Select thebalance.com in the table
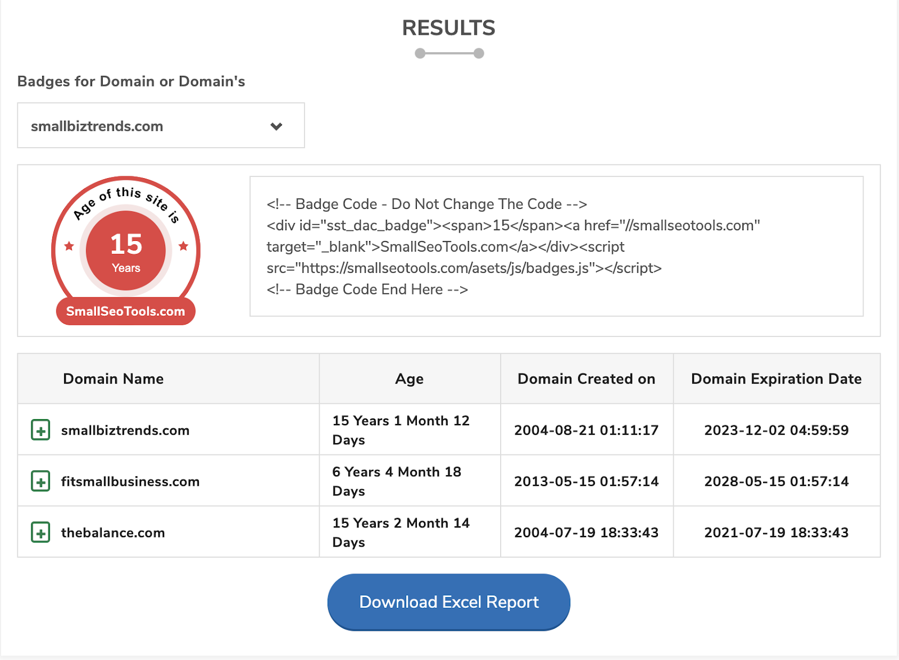899x660 pixels. [113, 532]
